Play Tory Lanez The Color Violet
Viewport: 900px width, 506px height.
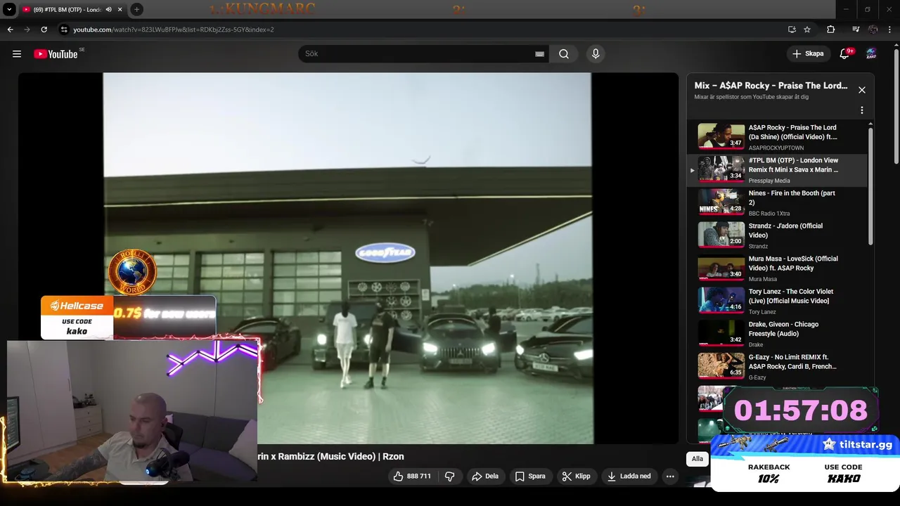pyautogui.click(x=778, y=301)
